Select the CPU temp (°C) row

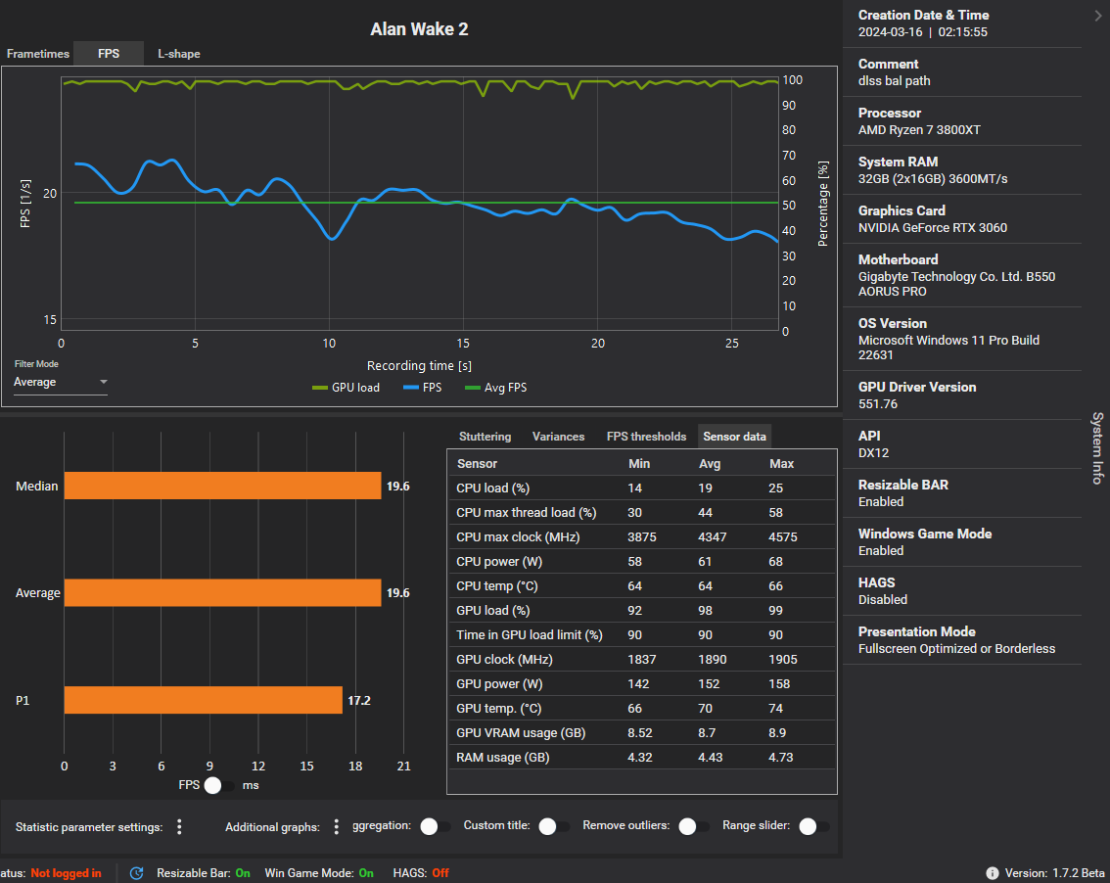click(642, 586)
